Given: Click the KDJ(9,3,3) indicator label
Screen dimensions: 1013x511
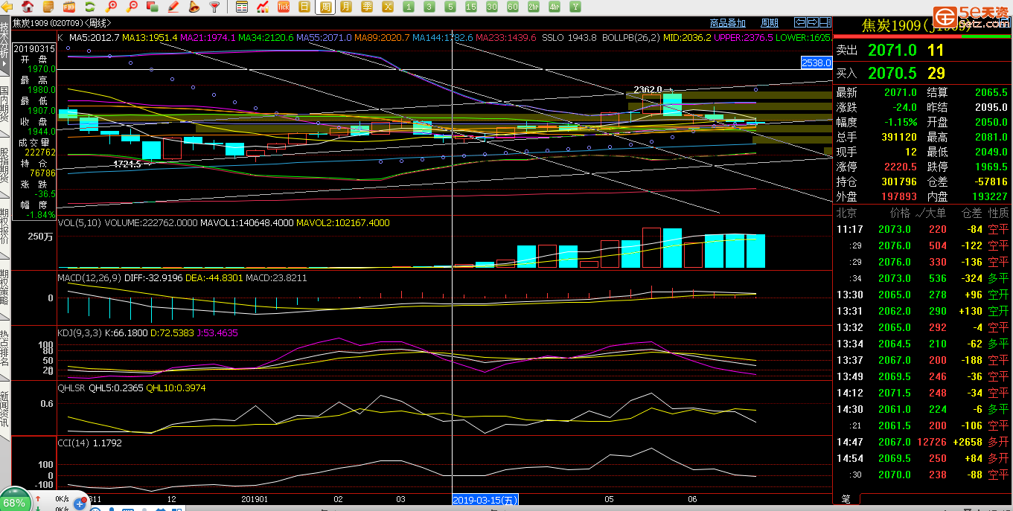Looking at the screenshot, I should (x=81, y=332).
